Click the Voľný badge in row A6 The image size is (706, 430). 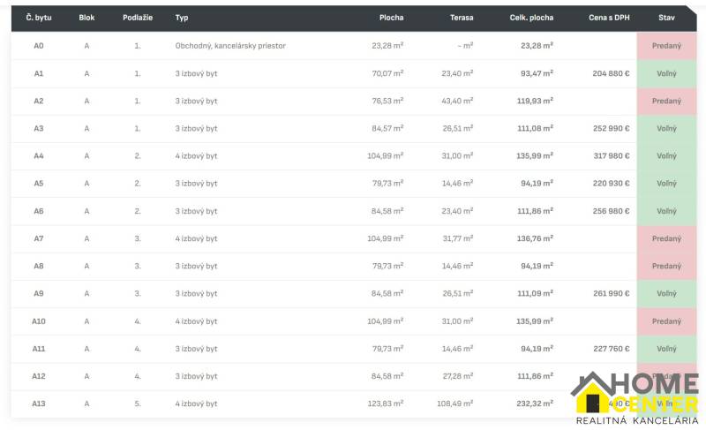tap(666, 211)
